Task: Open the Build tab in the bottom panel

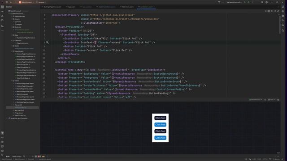Action: tap(8, 157)
